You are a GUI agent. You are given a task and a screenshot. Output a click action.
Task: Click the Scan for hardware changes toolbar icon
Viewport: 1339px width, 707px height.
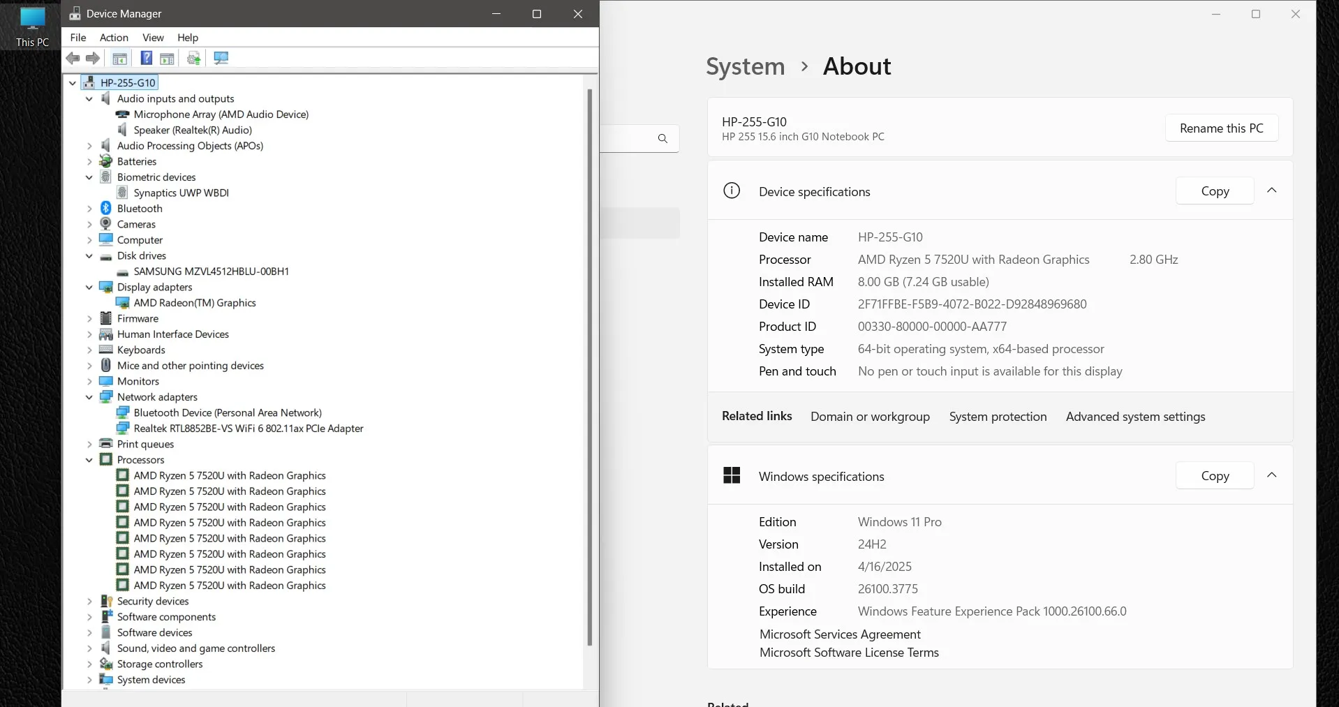(221, 58)
